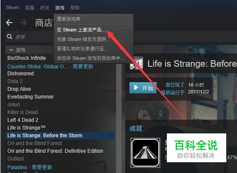237x173 pixels.
Task: Click the search magnifier icon
Action: coord(9,37)
